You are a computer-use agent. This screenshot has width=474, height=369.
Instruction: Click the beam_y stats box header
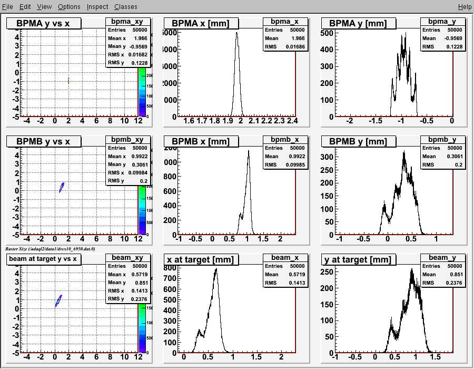coord(442,257)
